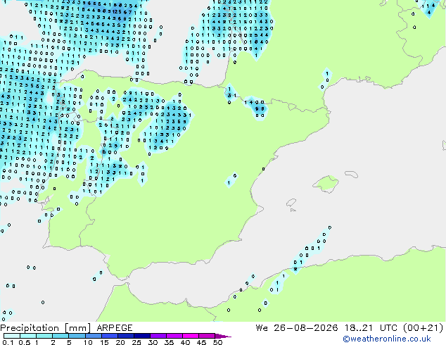This screenshot has width=446, height=345.
Task: Click the '25' legend scale label
Action: coord(136,342)
